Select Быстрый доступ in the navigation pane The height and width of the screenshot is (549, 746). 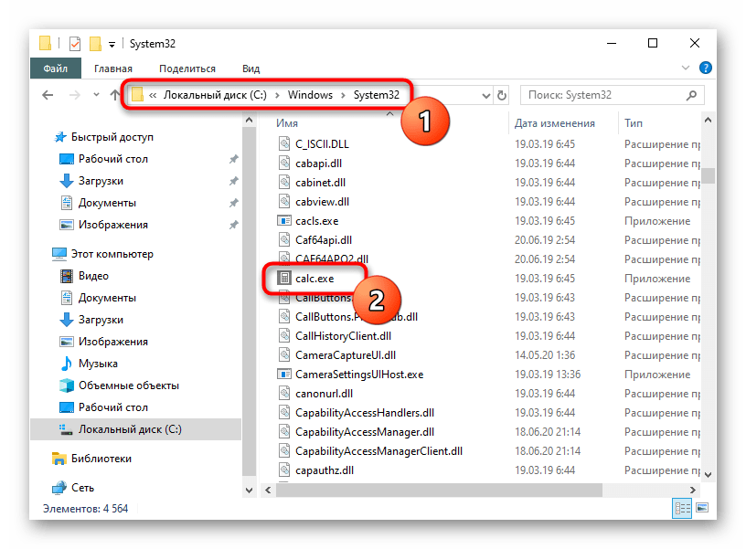coord(112,137)
